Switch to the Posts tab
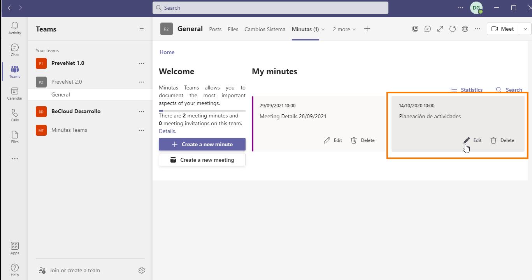This screenshot has height=280, width=532. 215,29
